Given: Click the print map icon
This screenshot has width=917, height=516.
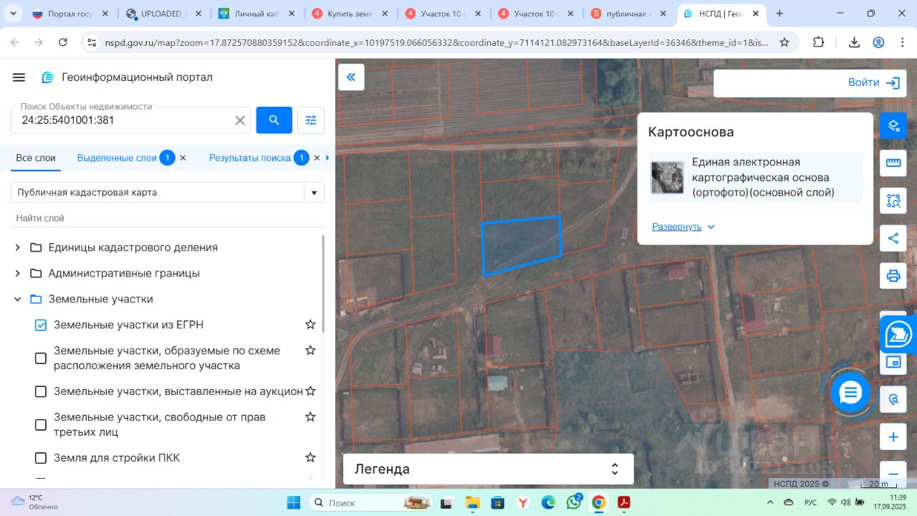Looking at the screenshot, I should (893, 276).
